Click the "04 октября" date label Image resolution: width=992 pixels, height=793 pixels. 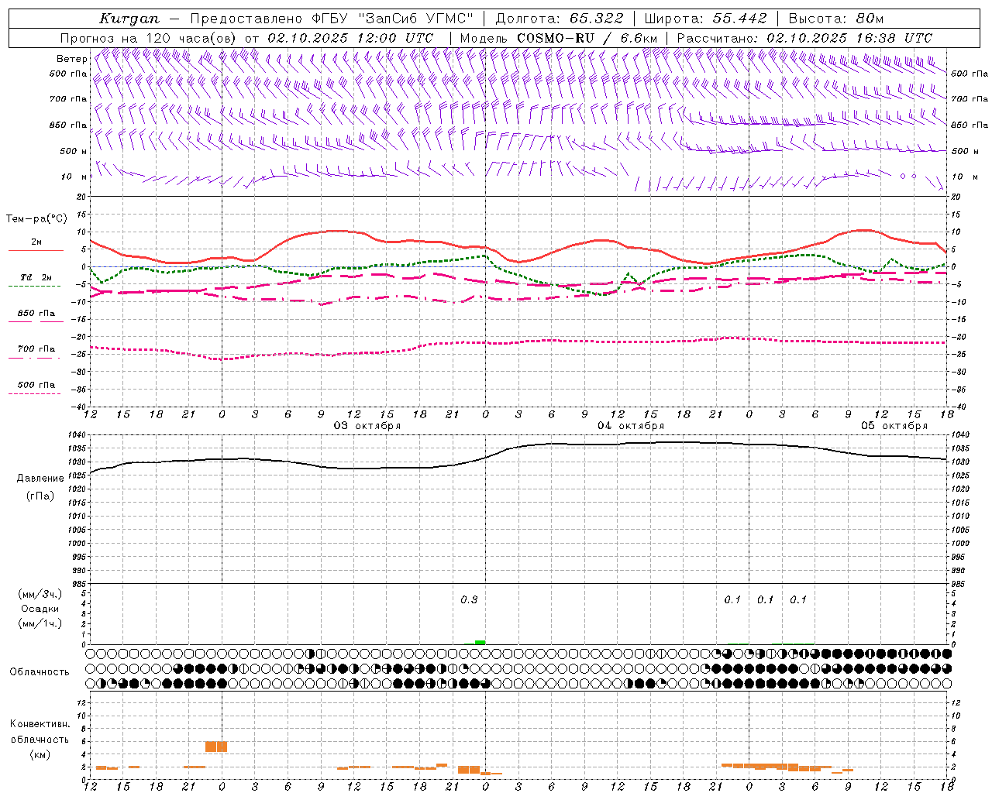631,426
